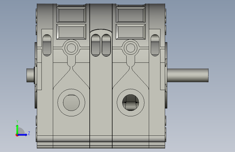
Task: Pick the open bored port hole on the right section
Action: [131, 103]
